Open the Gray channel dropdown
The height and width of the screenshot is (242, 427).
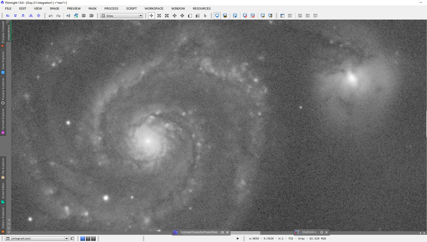click(x=122, y=16)
